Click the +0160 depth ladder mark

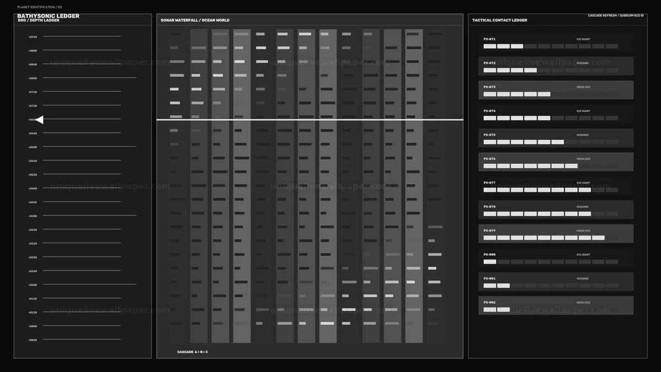coord(32,298)
